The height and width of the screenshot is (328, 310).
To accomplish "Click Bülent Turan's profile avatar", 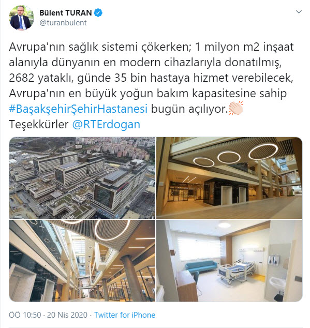I will 21,18.
